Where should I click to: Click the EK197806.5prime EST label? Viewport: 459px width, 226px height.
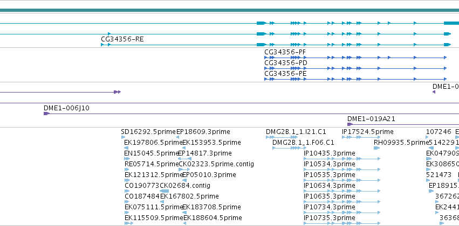point(153,143)
